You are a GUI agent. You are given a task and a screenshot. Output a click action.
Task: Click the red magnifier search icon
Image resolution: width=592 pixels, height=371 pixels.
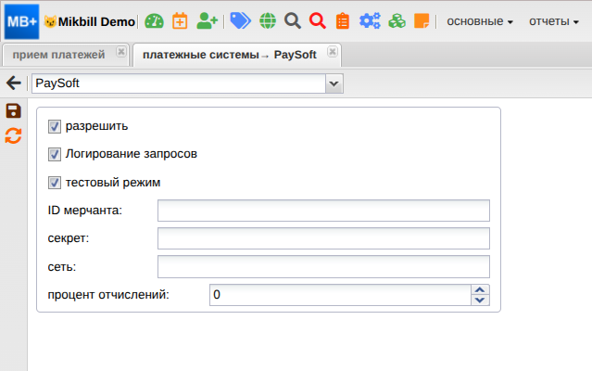click(x=318, y=20)
